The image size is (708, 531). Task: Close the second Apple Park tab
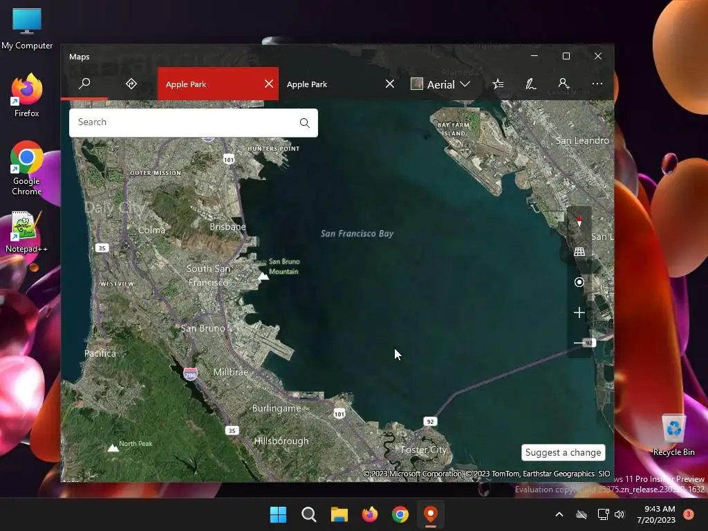click(x=390, y=84)
